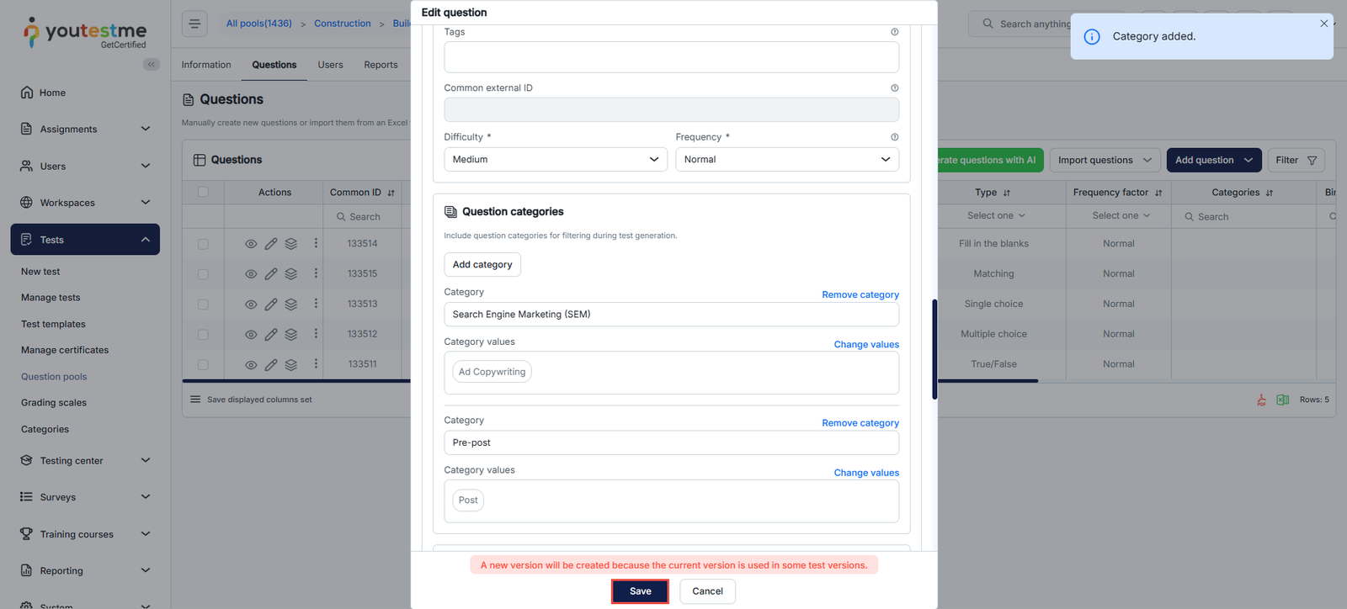1347x609 pixels.
Task: Open the Difficulty dropdown showing Medium
Action: 555,160
